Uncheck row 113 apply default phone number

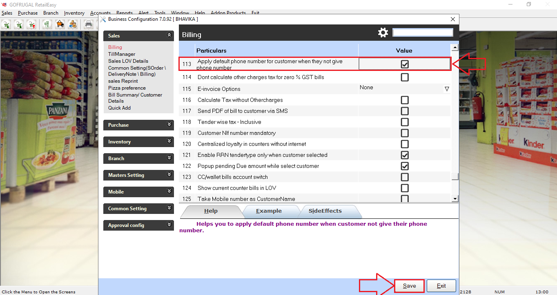(x=405, y=64)
